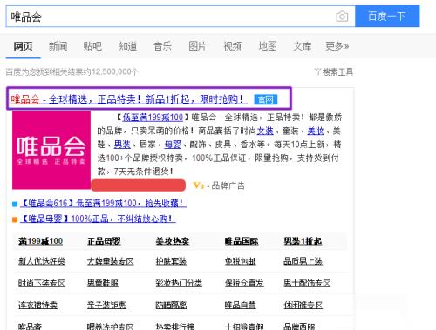The height and width of the screenshot is (330, 436).
Task: Open 【唯品母婴】100%正品 link
Action: pyautogui.click(x=98, y=219)
